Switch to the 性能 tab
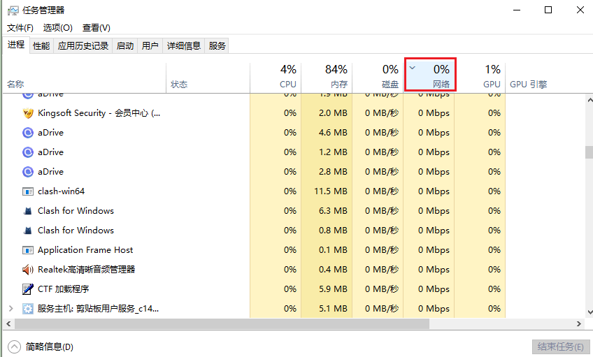The image size is (593, 357). [x=41, y=45]
